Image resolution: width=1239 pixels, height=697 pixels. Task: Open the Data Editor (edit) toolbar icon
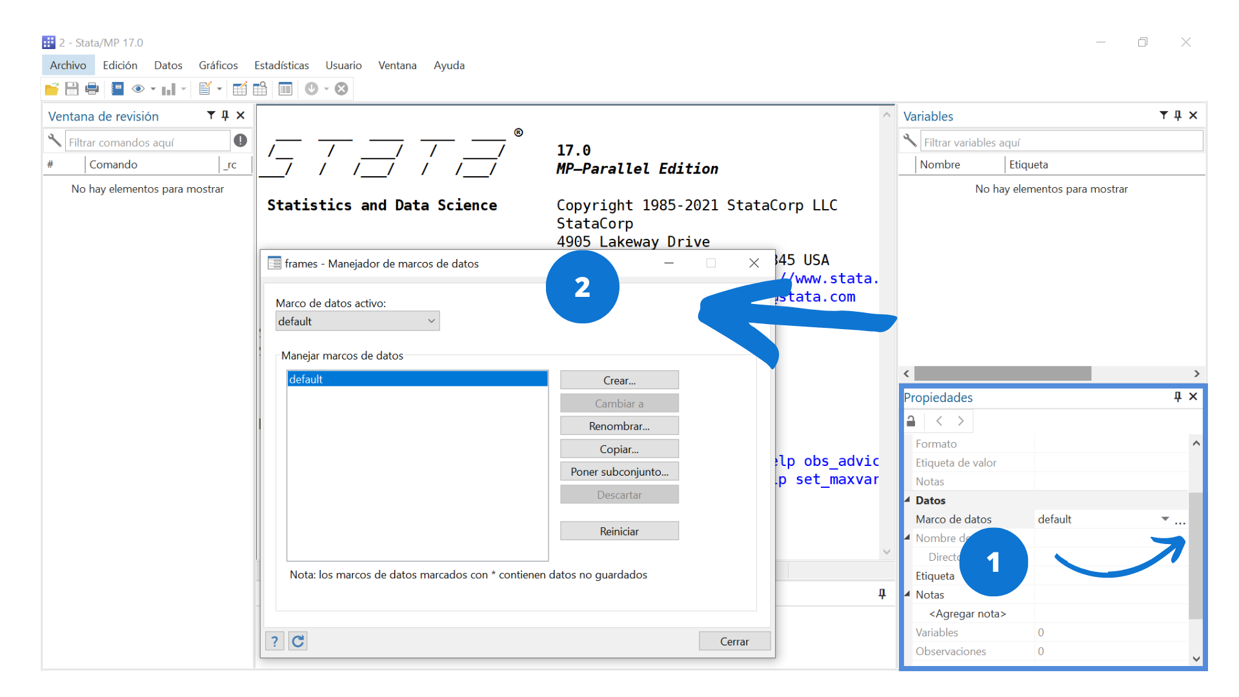pos(239,89)
